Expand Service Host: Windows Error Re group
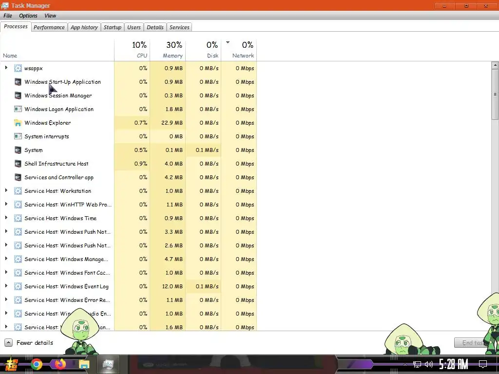 6,299
